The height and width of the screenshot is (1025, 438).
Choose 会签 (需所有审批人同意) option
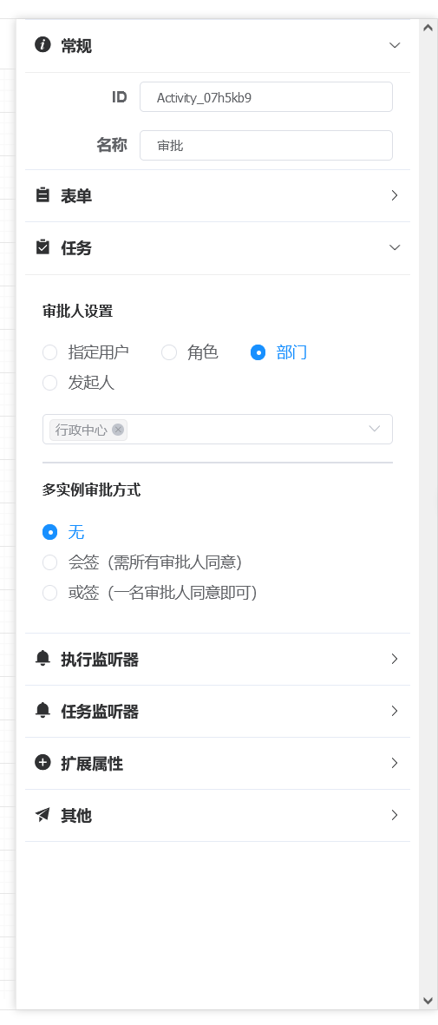(x=142, y=562)
